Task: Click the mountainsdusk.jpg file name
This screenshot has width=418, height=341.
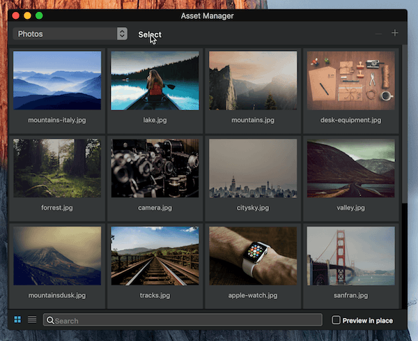Action: click(57, 296)
